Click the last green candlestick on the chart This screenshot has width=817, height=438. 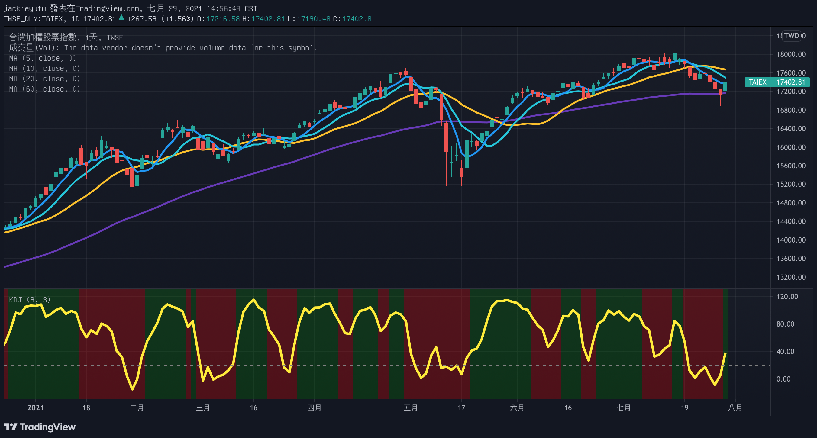pos(725,87)
